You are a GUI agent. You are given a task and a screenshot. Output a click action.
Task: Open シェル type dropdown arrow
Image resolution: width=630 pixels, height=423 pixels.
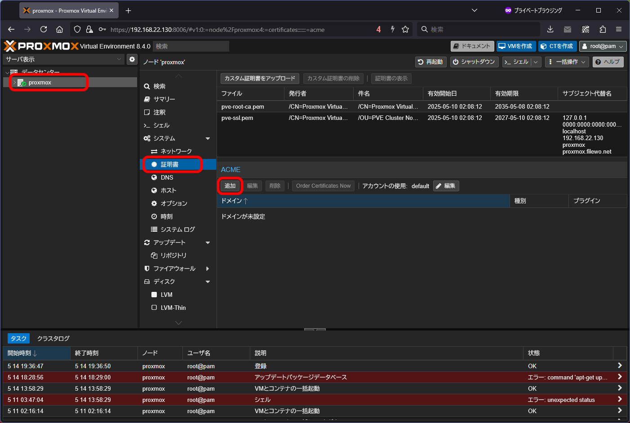coord(536,62)
